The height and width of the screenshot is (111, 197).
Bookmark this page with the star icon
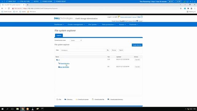181,8
